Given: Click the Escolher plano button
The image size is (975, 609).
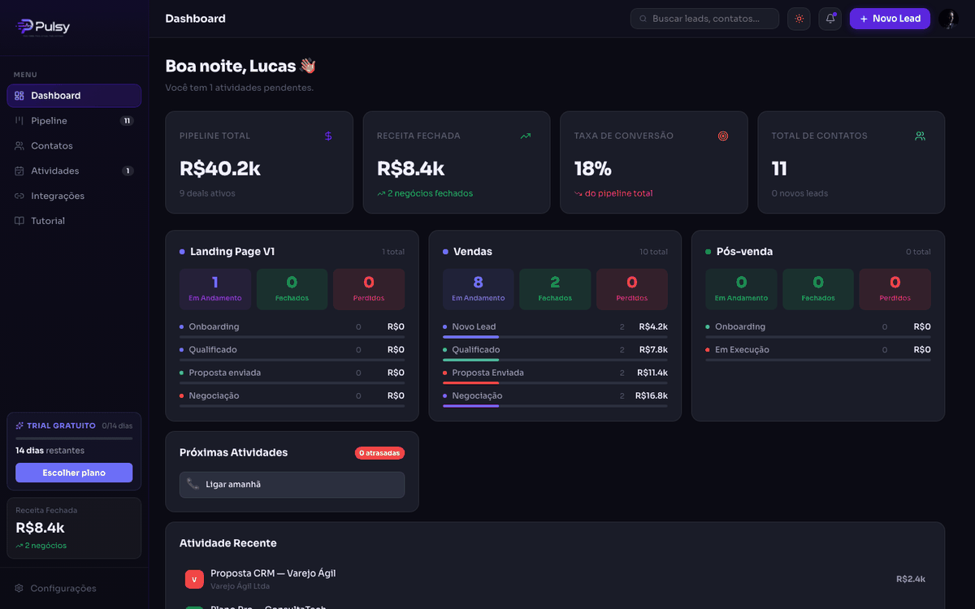Looking at the screenshot, I should tap(74, 473).
